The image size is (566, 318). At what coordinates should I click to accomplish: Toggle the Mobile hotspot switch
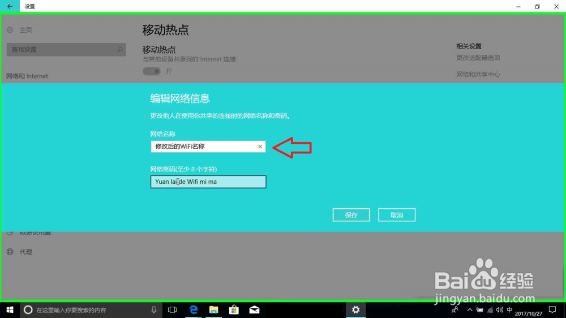click(x=152, y=71)
